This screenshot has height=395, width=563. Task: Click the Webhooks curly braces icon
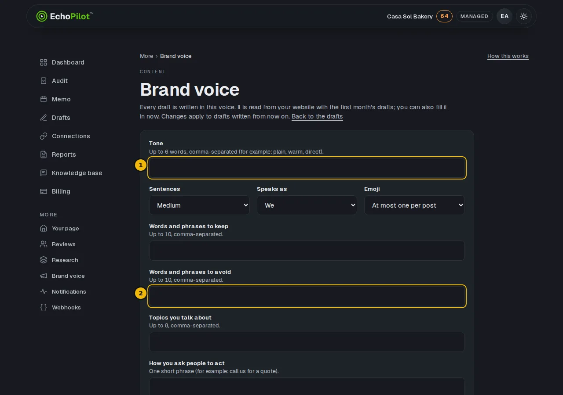[x=44, y=307]
